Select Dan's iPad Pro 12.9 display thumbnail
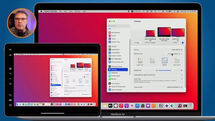This screenshot has width=215, height=121. [x=164, y=32]
